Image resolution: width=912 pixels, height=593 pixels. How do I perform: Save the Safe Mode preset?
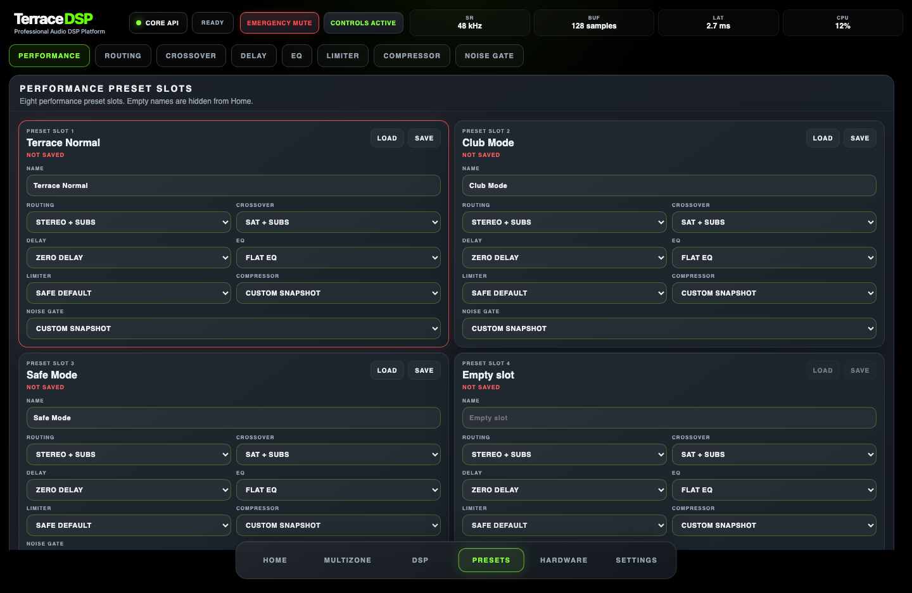pos(424,370)
